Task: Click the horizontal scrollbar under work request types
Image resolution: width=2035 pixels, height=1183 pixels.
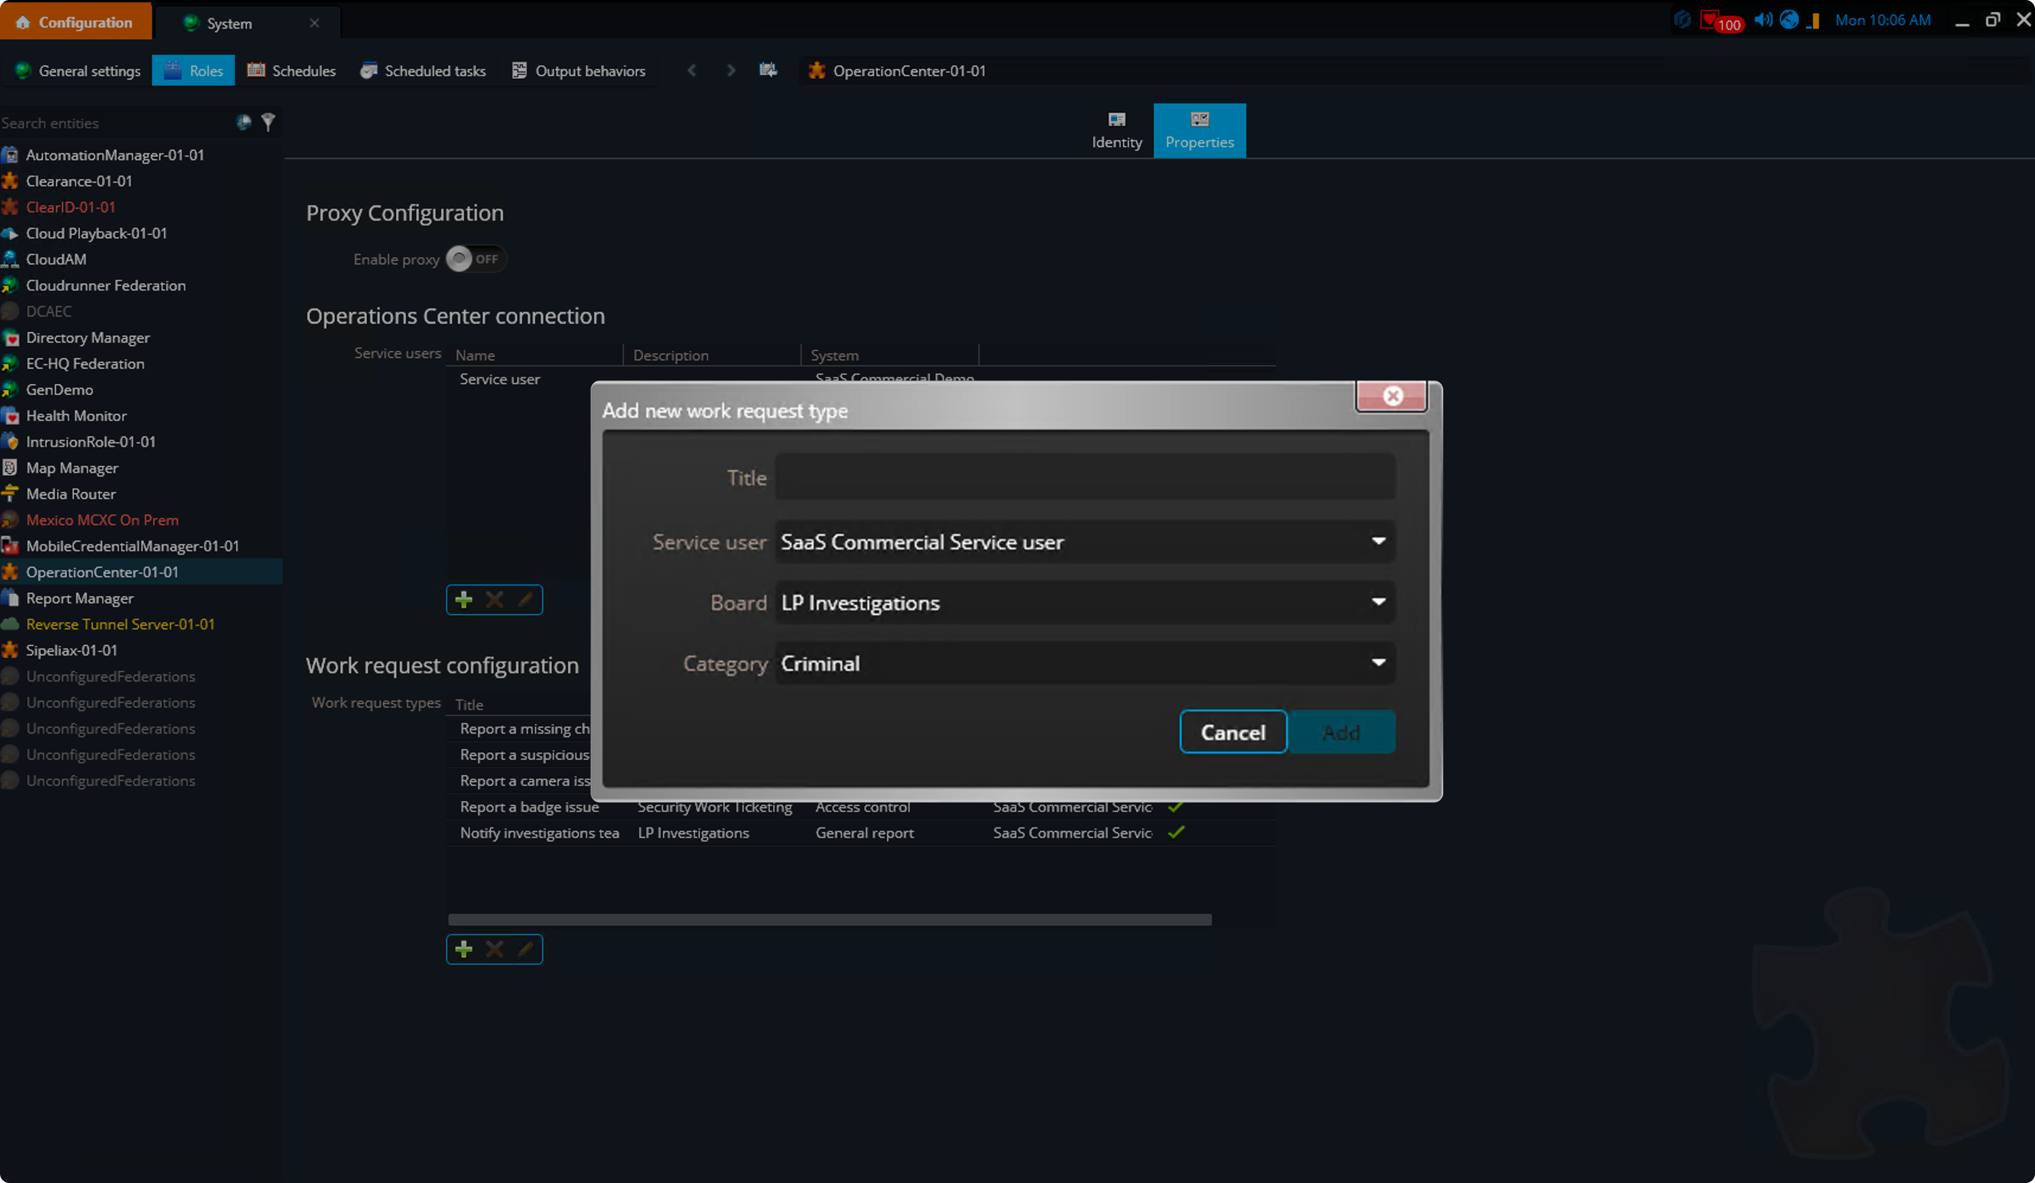Action: (x=830, y=920)
